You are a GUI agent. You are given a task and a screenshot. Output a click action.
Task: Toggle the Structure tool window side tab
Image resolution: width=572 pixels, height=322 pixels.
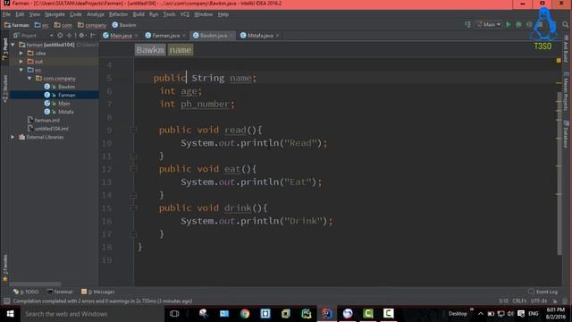tap(4, 89)
